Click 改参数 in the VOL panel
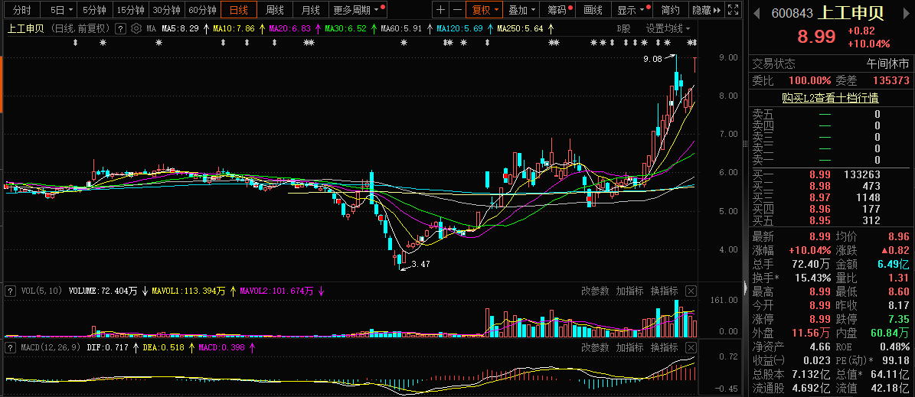 point(594,291)
